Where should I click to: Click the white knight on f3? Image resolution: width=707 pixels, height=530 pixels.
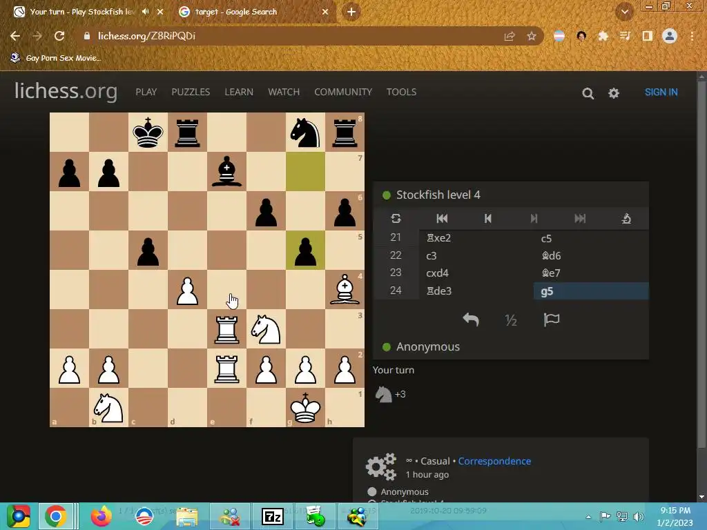pyautogui.click(x=266, y=329)
